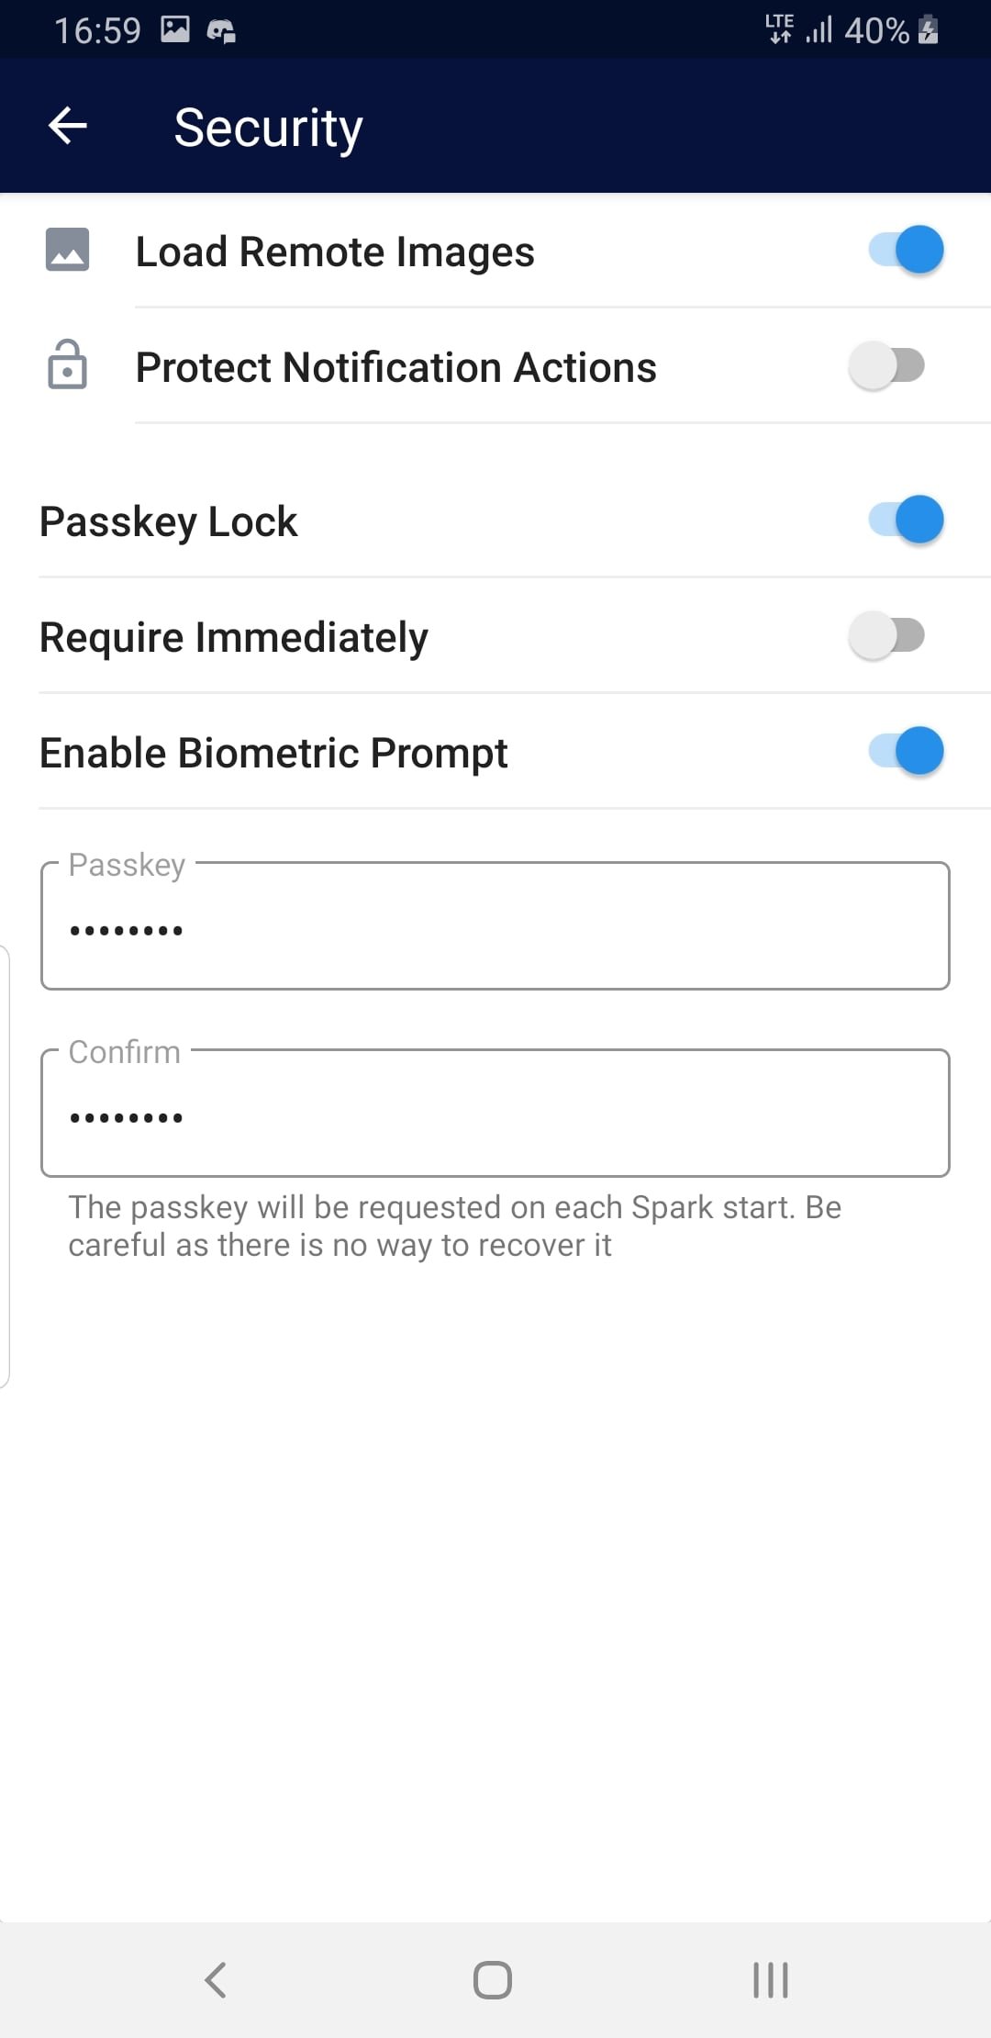The height and width of the screenshot is (2038, 991).
Task: Tap the Passkey Lock label
Action: (169, 521)
